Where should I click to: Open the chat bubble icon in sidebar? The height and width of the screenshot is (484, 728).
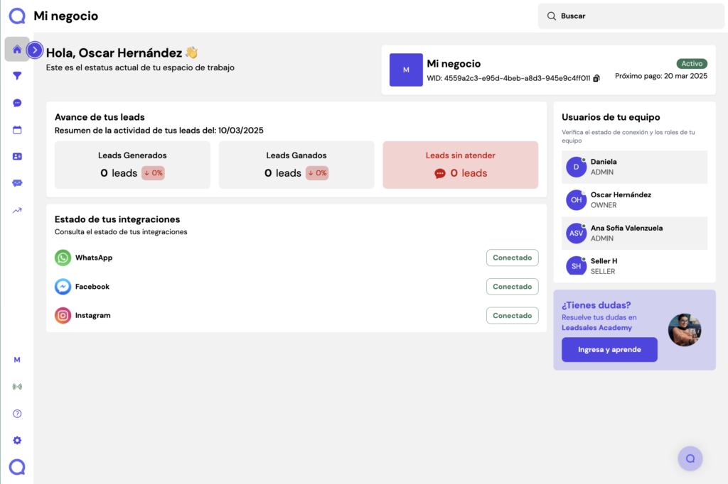tap(17, 103)
